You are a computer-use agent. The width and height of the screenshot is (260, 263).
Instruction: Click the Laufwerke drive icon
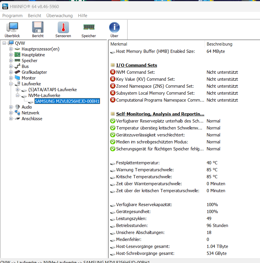(17, 84)
